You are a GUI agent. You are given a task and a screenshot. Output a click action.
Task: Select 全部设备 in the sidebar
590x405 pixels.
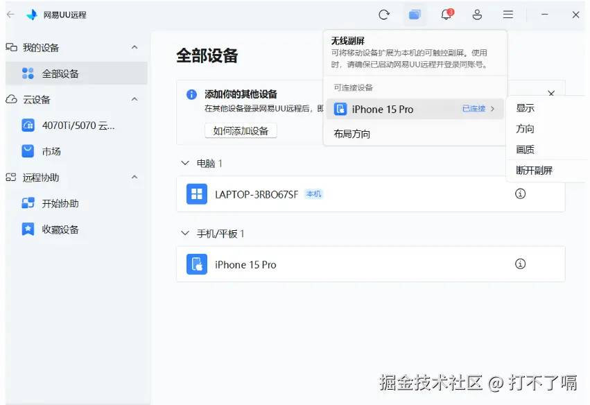pyautogui.click(x=76, y=74)
